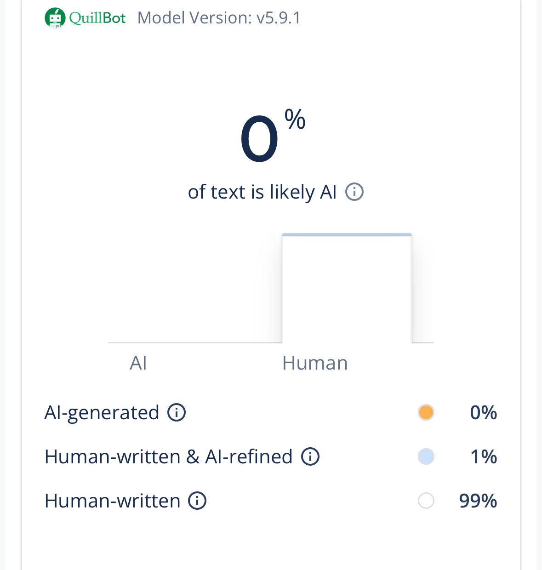Click the Model Version v5.9.1 text
The width and height of the screenshot is (542, 570).
click(219, 18)
